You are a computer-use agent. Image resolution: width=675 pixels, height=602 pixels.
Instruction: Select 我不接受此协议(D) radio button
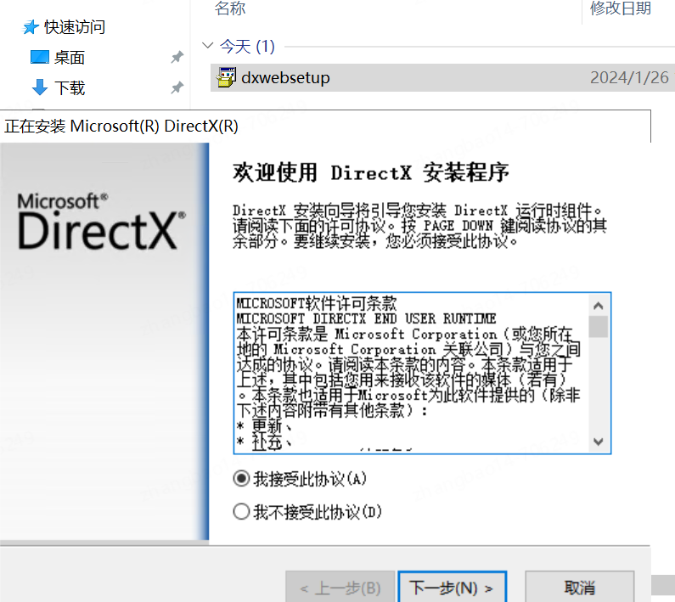[241, 512]
